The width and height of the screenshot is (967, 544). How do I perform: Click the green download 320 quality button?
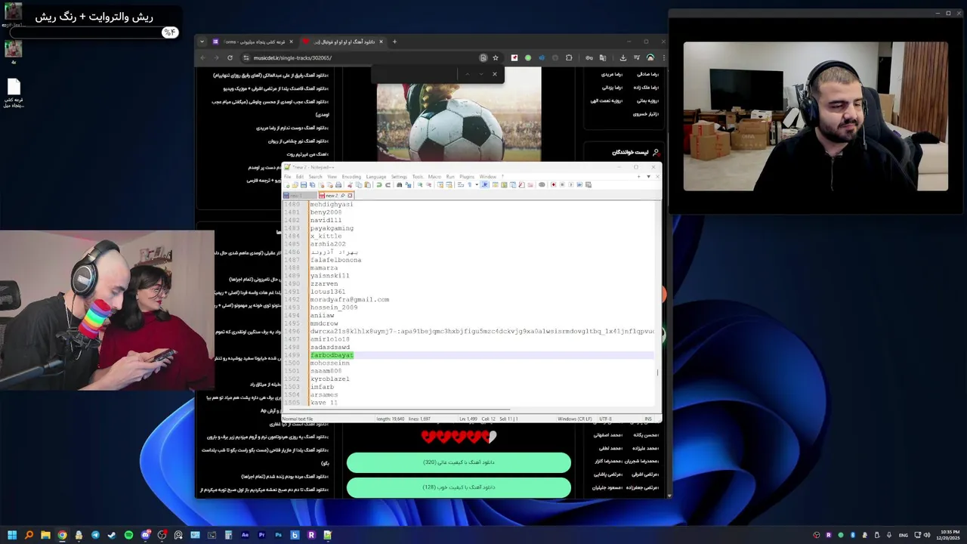point(459,462)
